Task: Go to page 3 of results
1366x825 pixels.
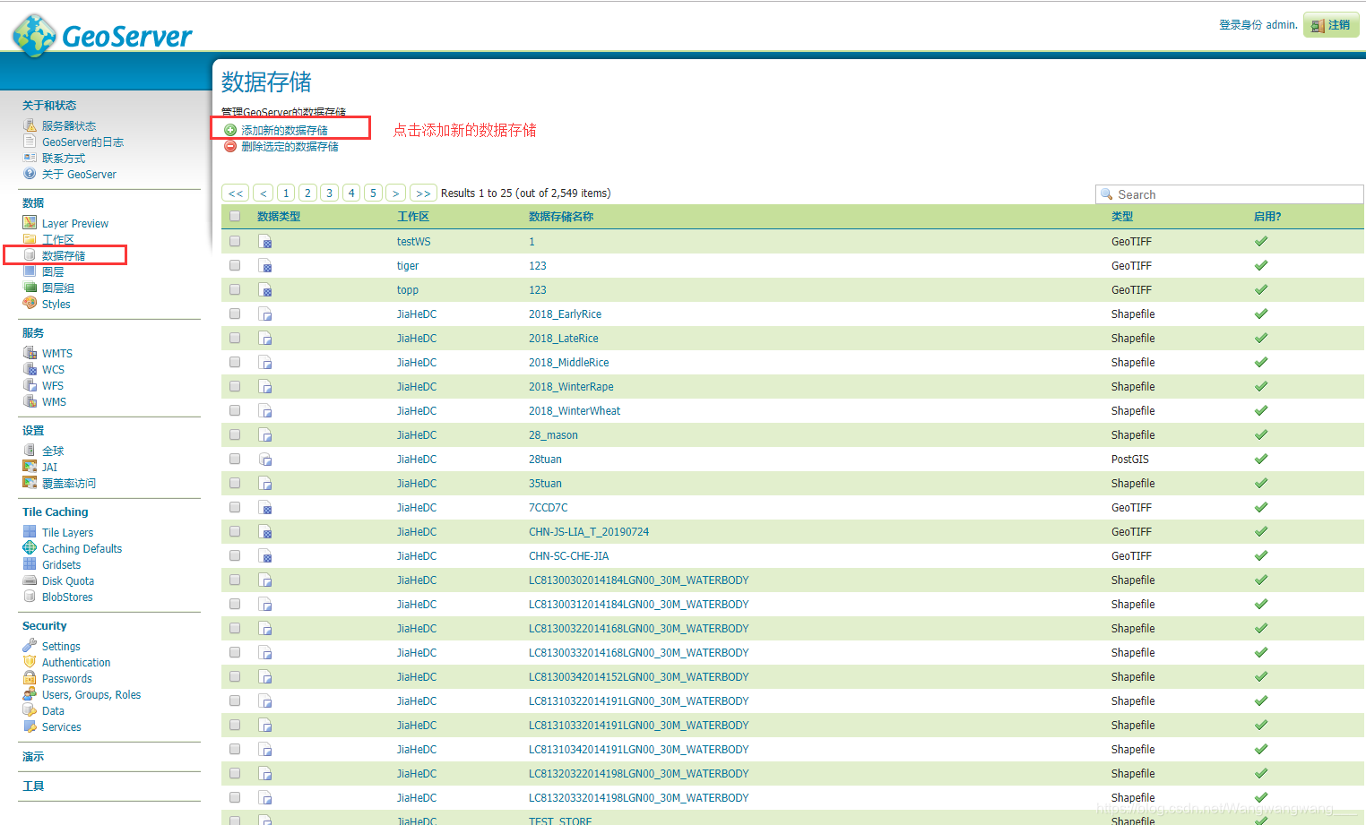Action: [330, 193]
